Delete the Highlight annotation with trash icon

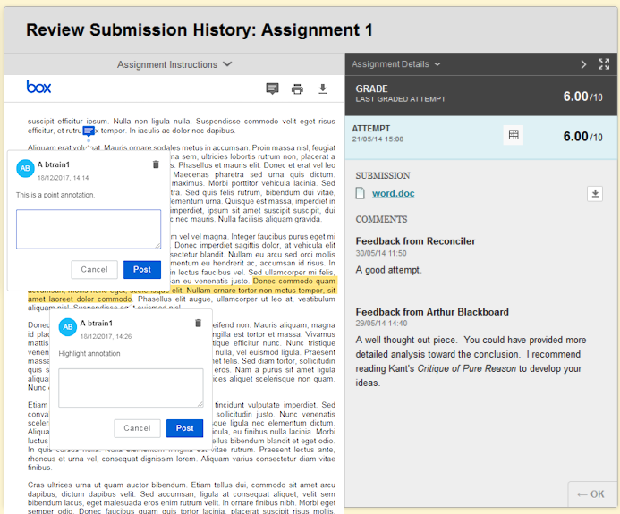199,324
